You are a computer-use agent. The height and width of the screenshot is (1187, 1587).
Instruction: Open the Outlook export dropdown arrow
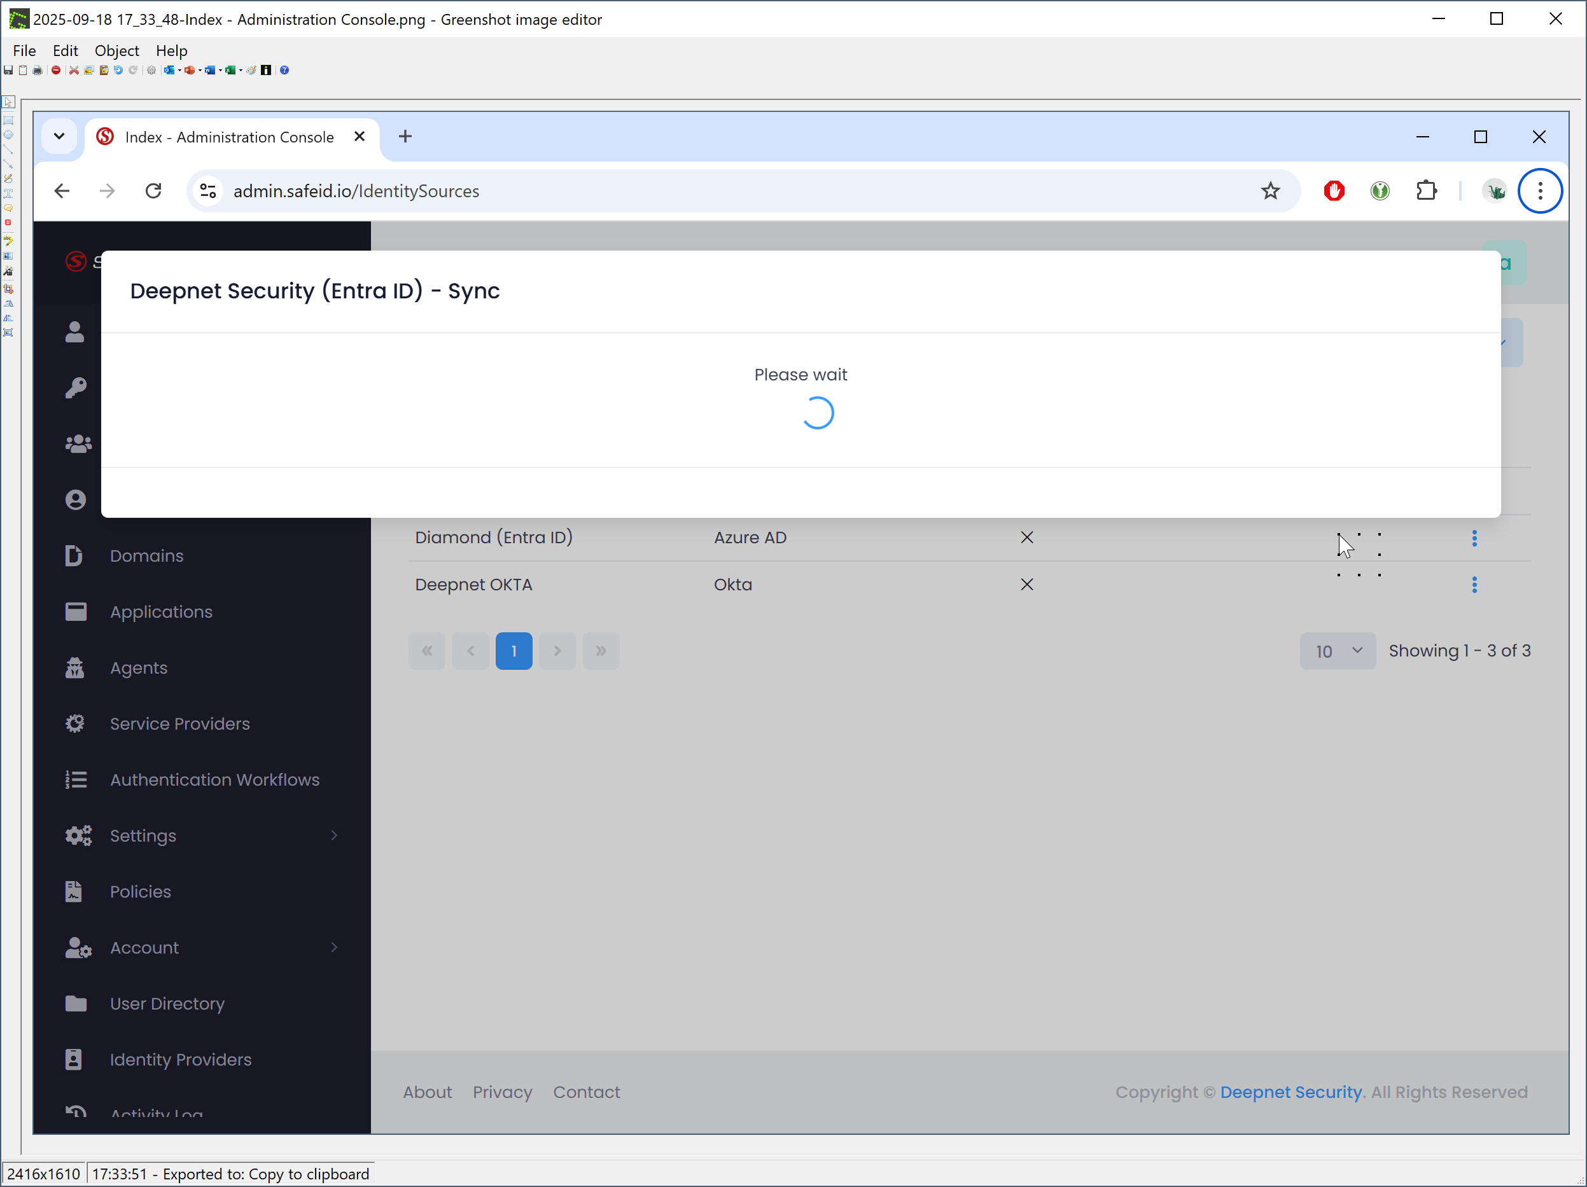coord(179,70)
